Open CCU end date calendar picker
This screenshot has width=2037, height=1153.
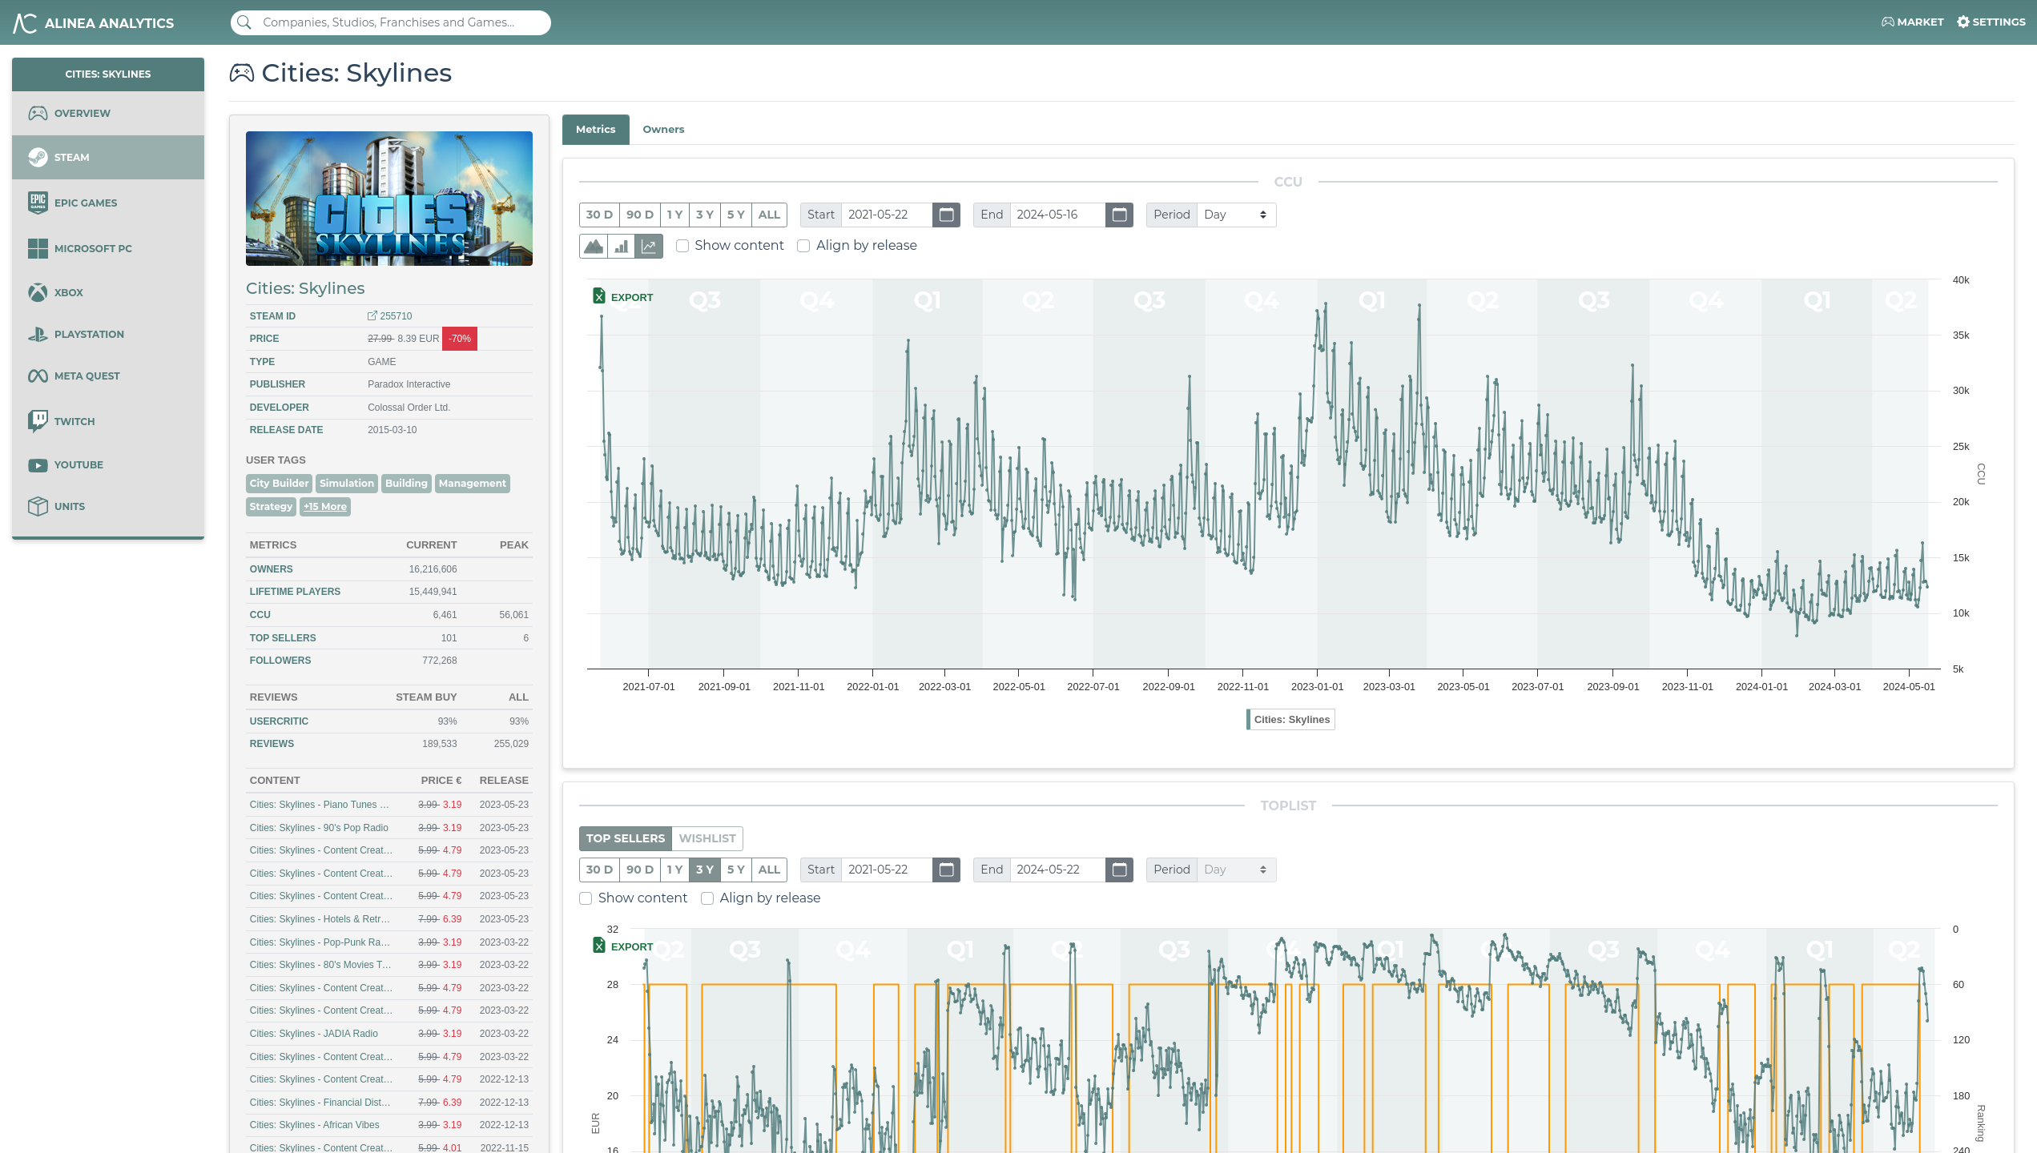click(x=1119, y=215)
